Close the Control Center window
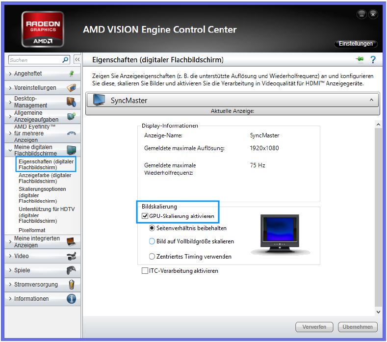The width and height of the screenshot is (387, 342). (x=373, y=15)
